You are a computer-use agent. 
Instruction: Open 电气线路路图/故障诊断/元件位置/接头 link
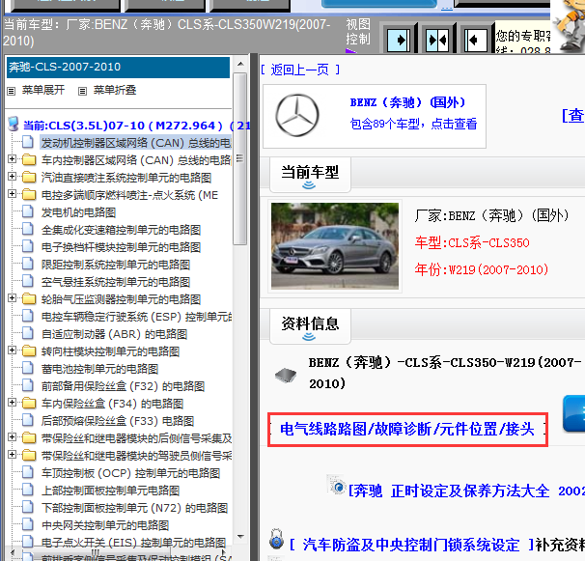[x=407, y=430]
